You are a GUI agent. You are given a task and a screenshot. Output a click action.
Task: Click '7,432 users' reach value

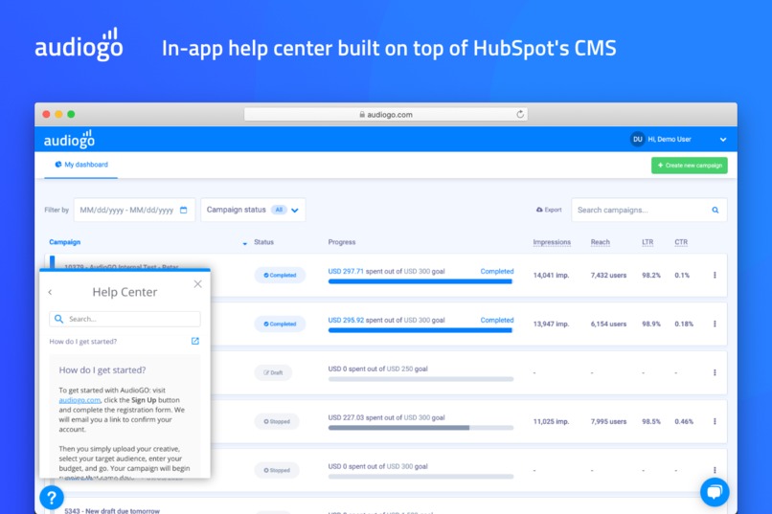(x=608, y=275)
